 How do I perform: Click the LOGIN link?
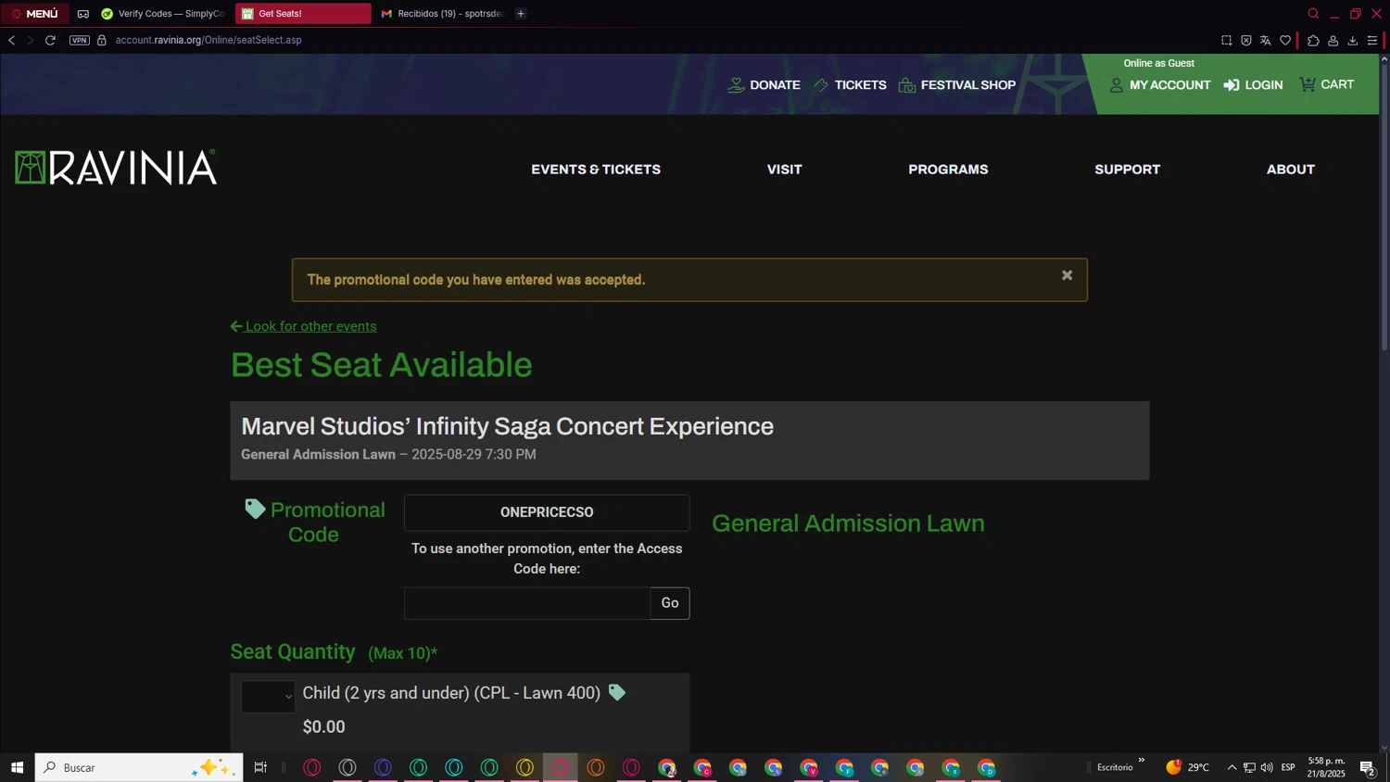click(1253, 85)
